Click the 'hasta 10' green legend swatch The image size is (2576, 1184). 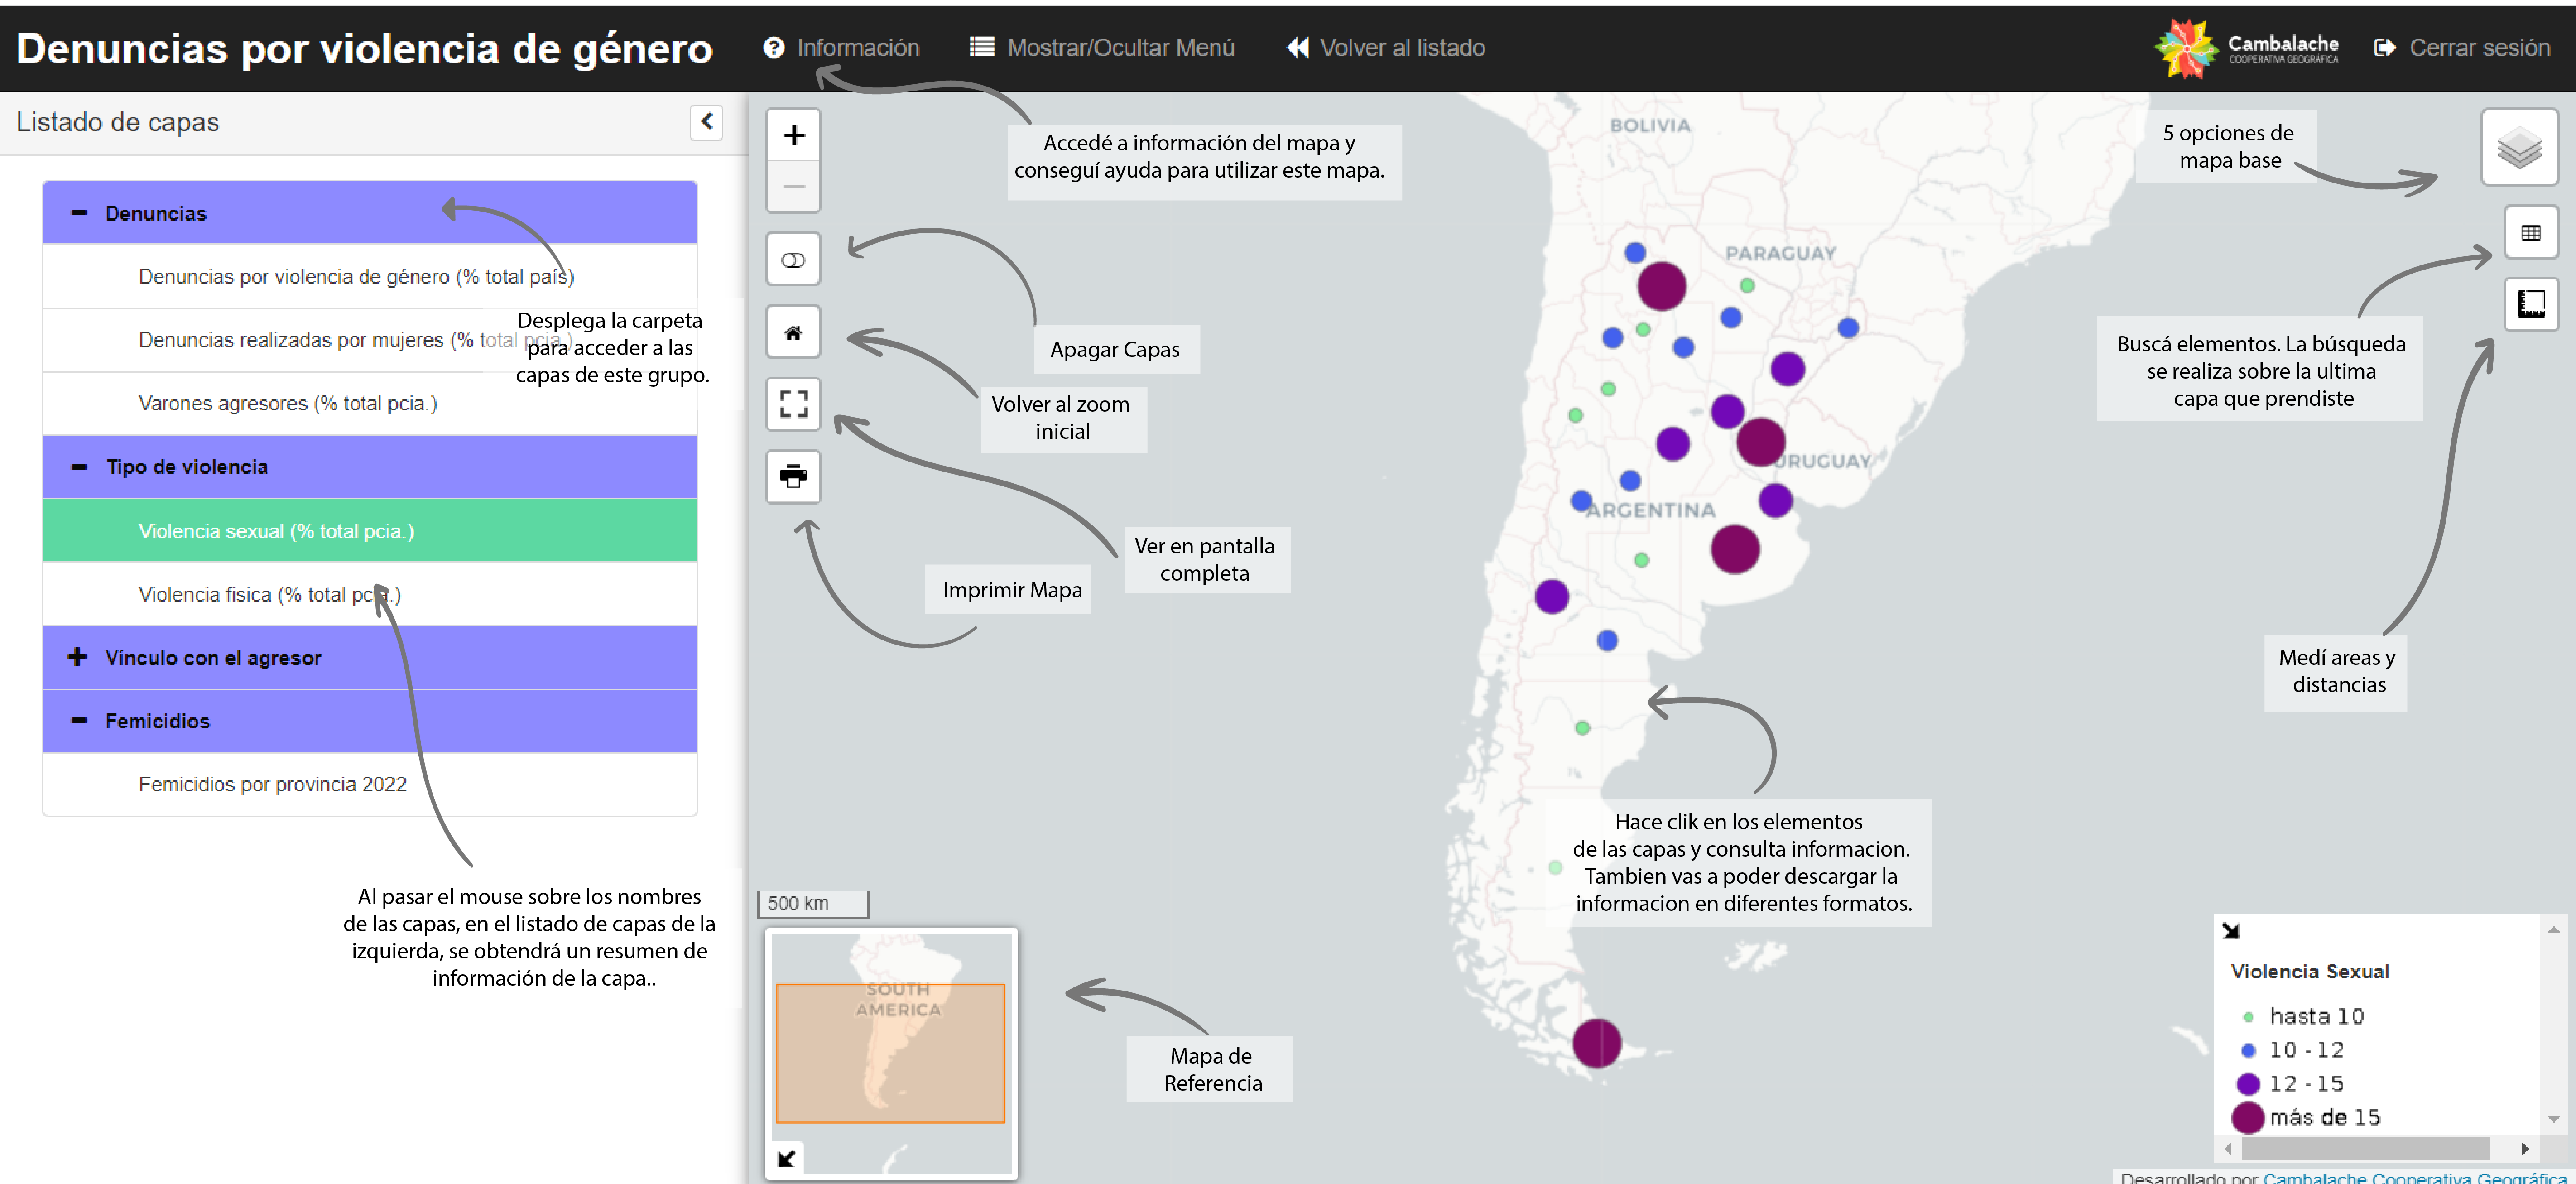tap(2248, 1017)
